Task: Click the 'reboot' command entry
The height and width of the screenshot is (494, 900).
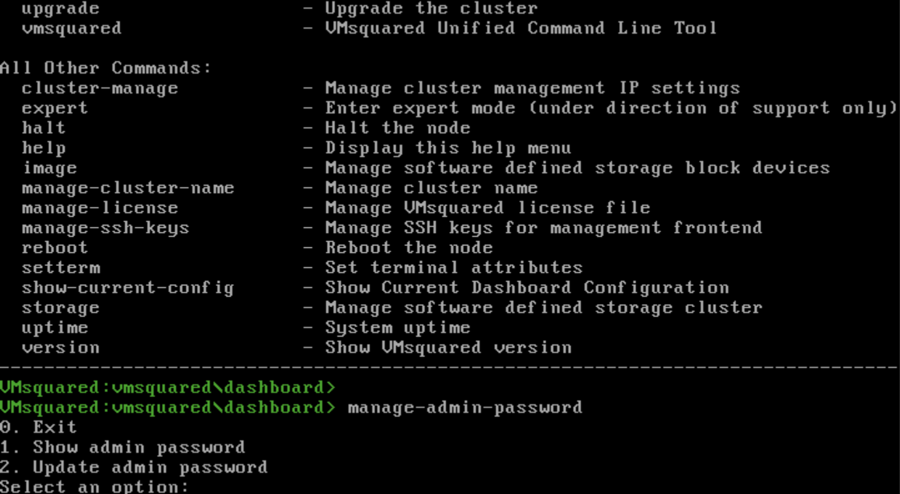Action: click(55, 248)
